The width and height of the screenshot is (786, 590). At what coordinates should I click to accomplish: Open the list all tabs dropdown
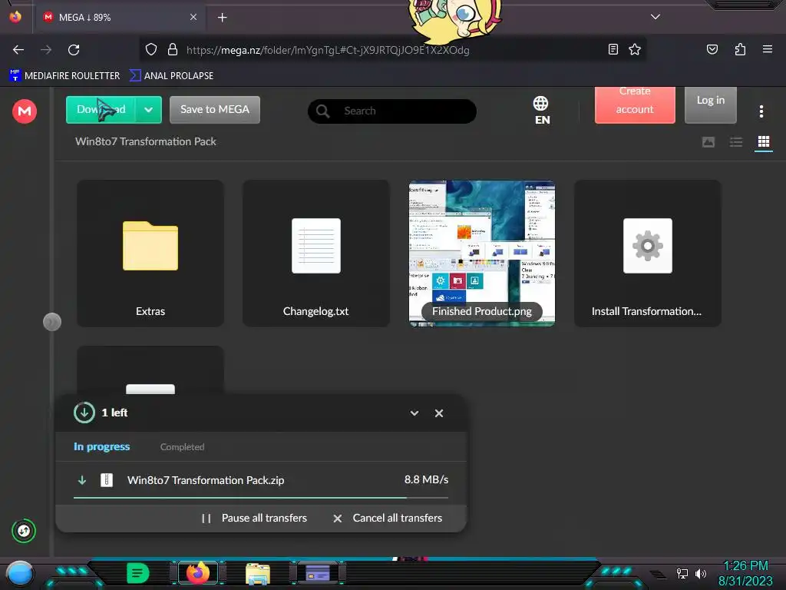click(x=656, y=17)
